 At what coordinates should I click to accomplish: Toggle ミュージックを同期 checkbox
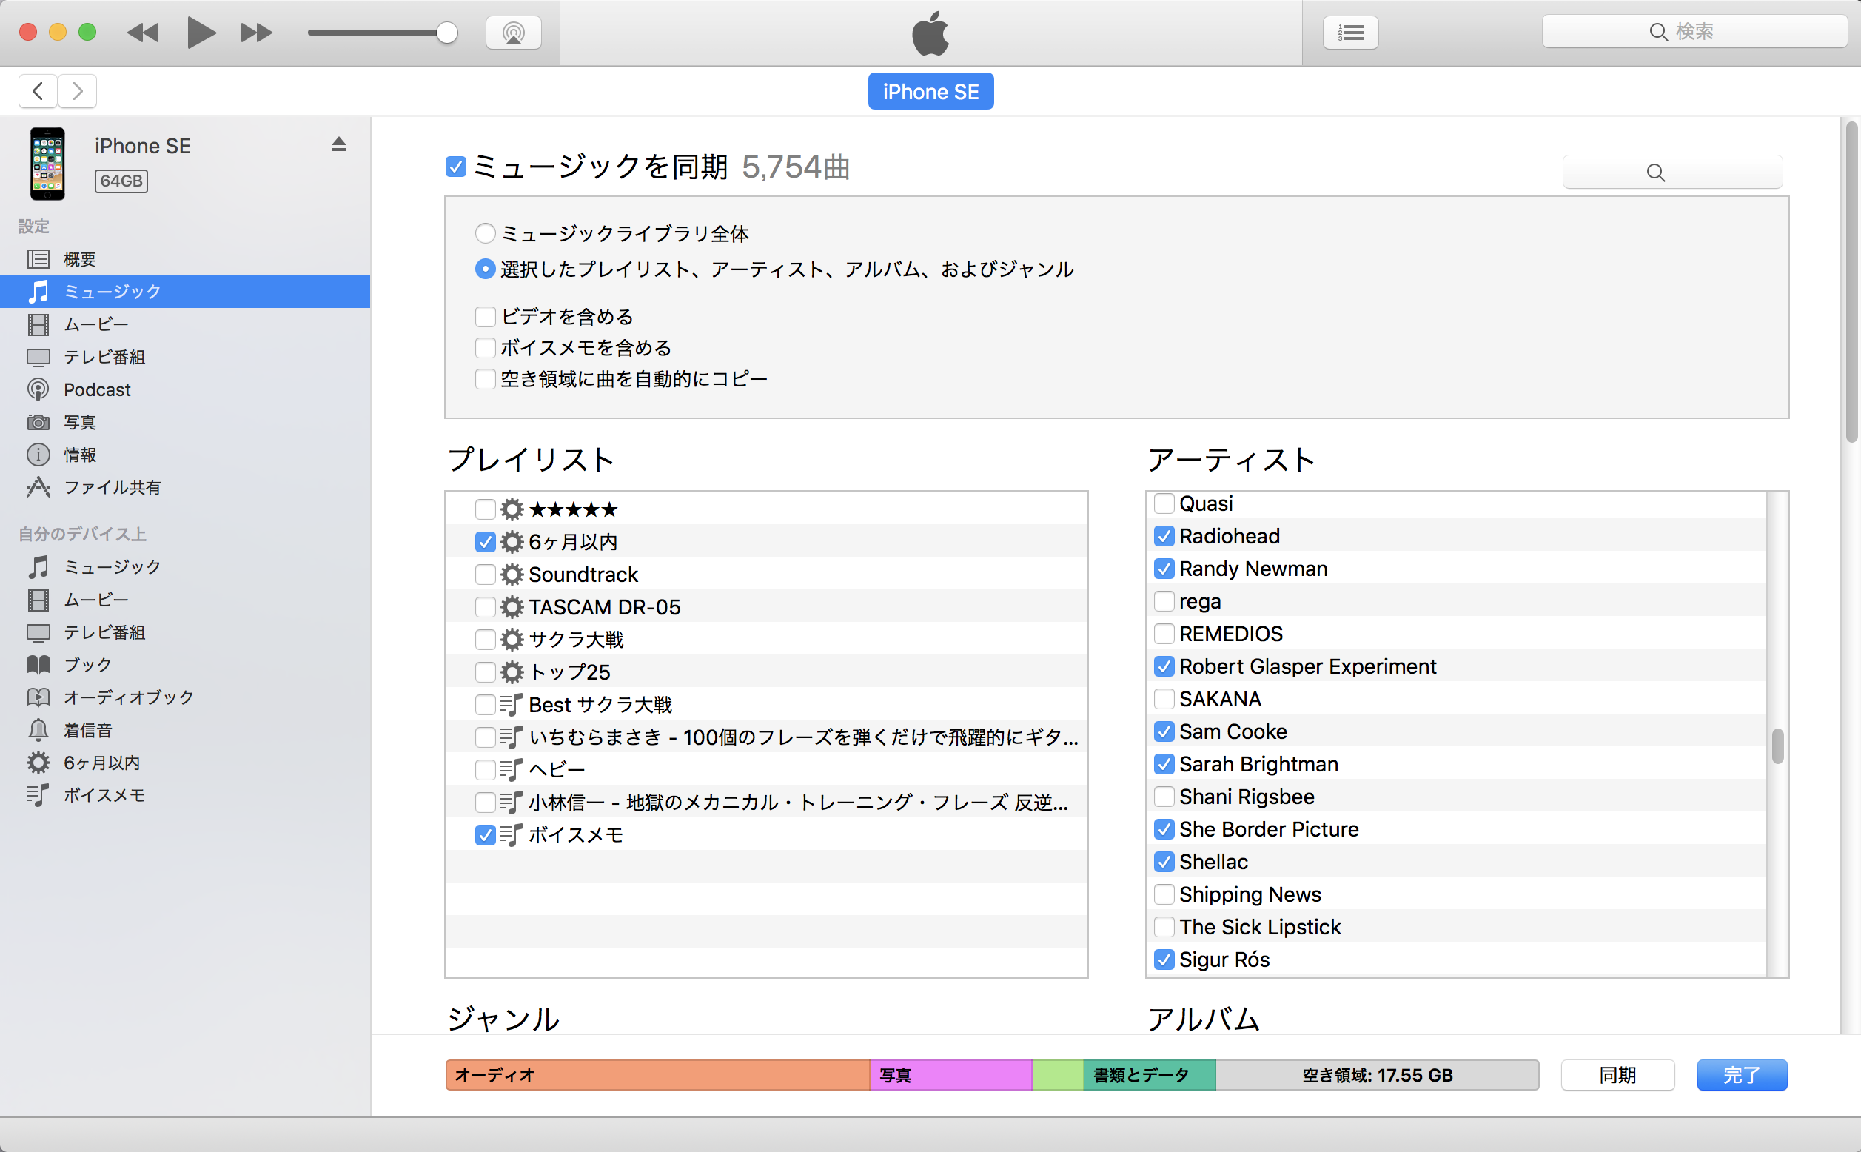pos(455,166)
